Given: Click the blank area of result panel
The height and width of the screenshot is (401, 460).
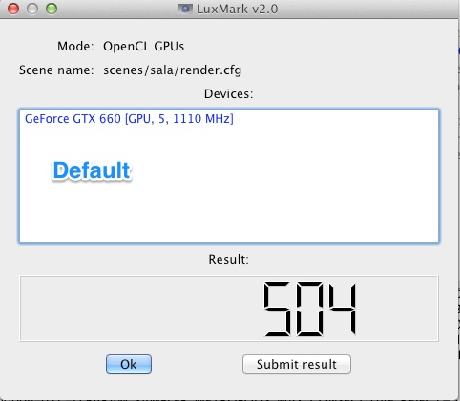Looking at the screenshot, I should (140, 309).
